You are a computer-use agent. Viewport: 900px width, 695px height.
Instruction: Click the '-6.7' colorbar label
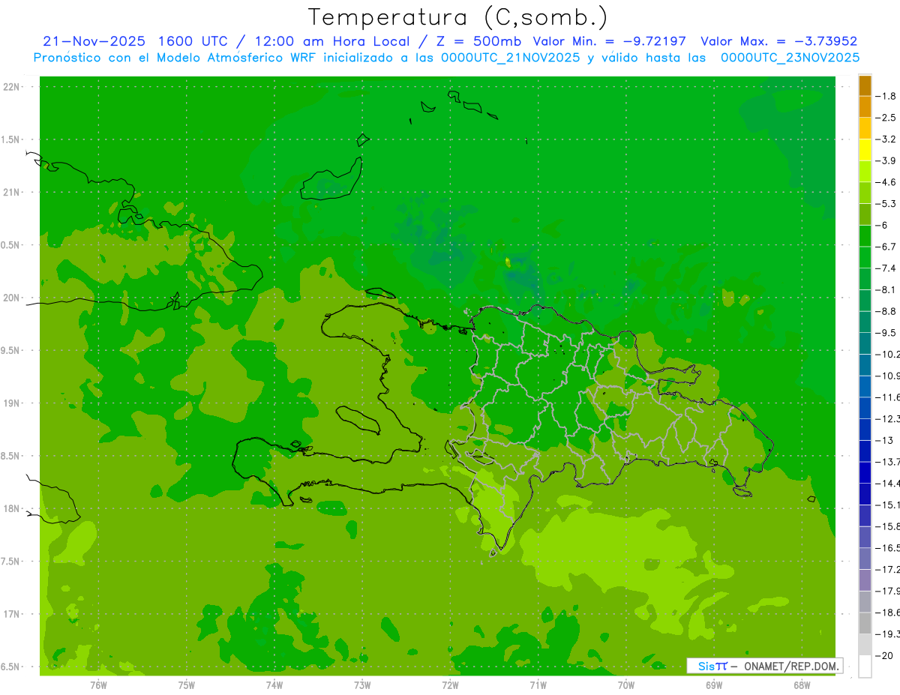886,247
